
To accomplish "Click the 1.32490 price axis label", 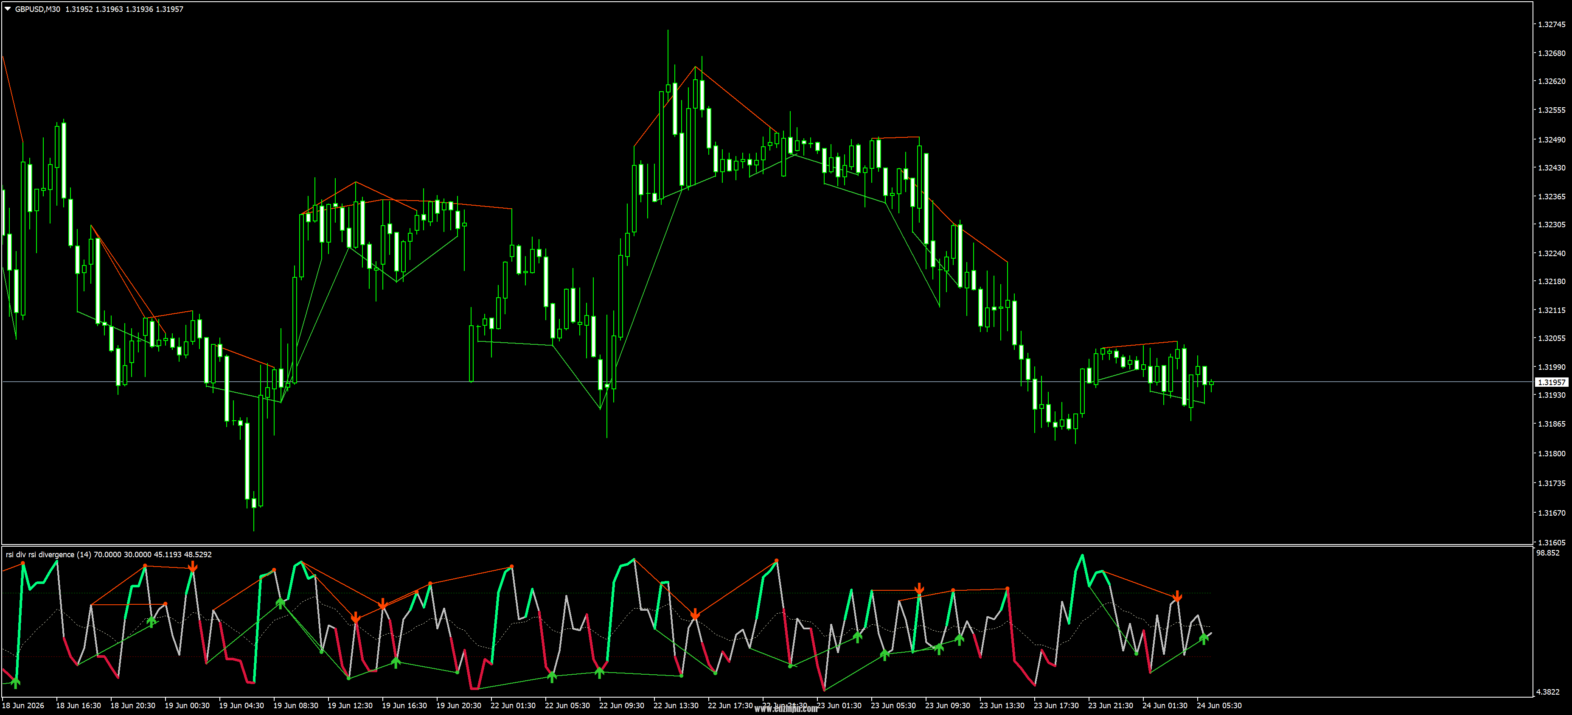I will [1551, 140].
